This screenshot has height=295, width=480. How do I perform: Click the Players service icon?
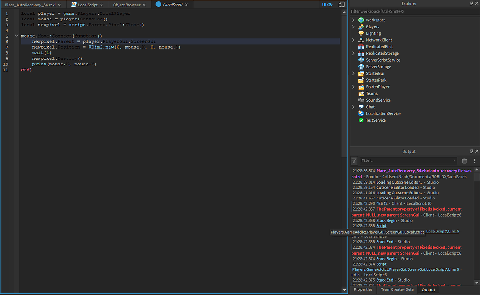pyautogui.click(x=361, y=26)
